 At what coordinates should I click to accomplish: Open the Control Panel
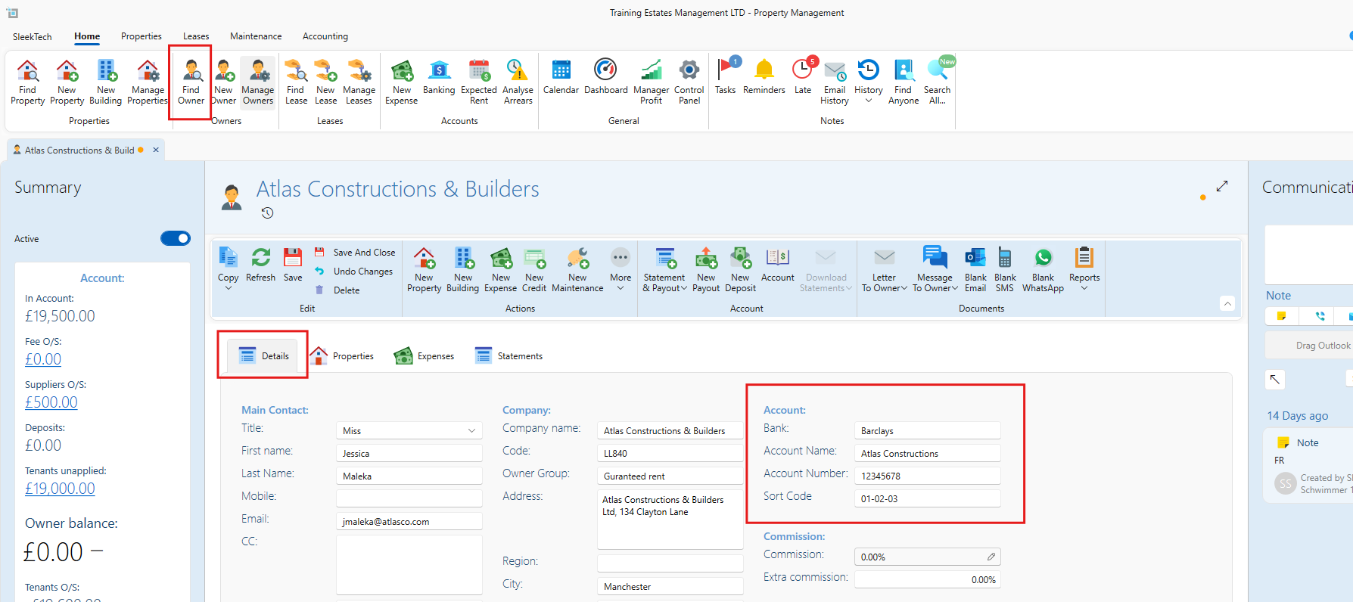point(689,82)
